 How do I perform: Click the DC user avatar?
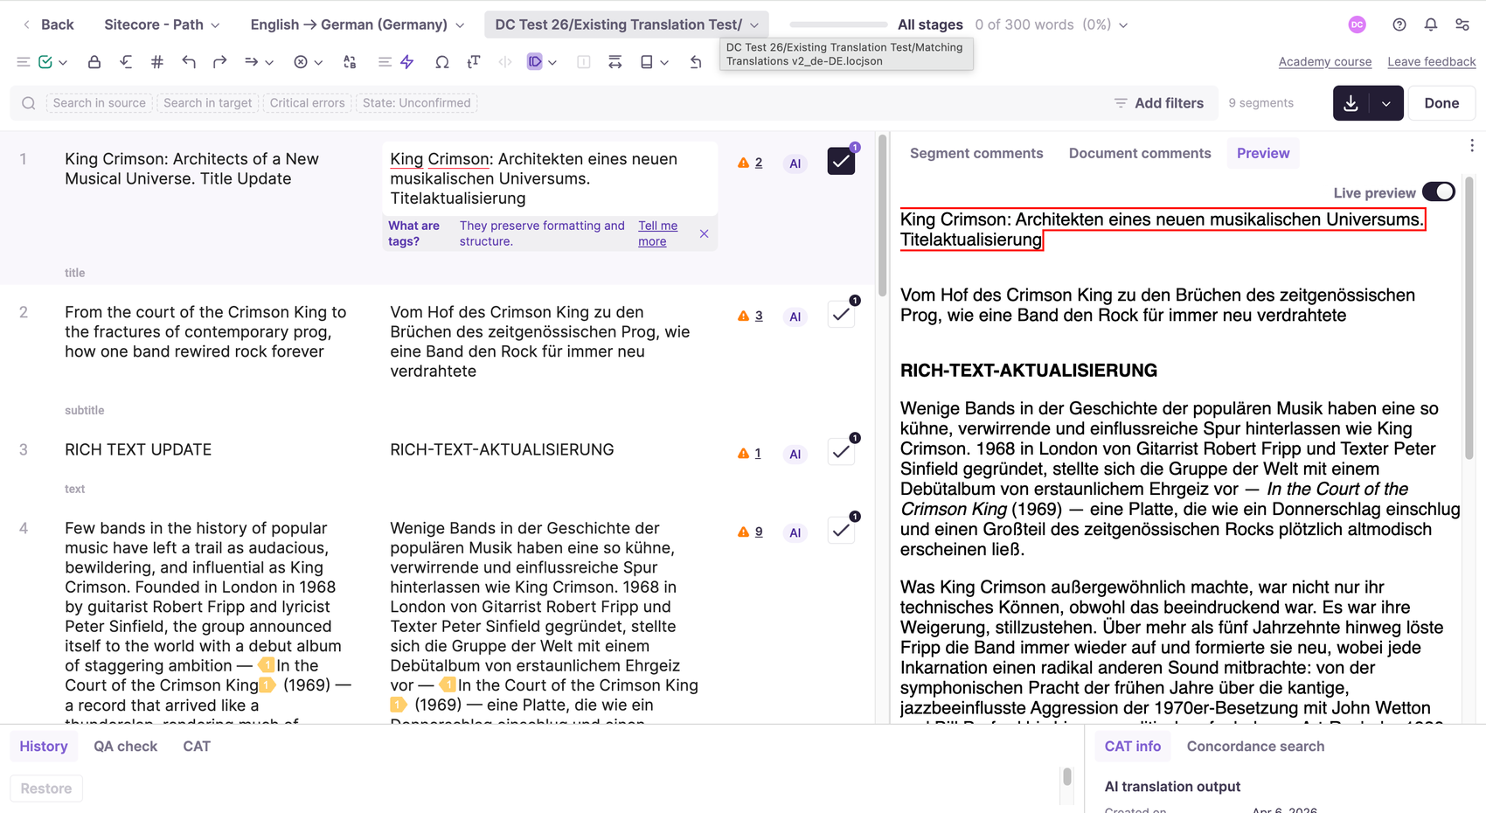[x=1358, y=24]
